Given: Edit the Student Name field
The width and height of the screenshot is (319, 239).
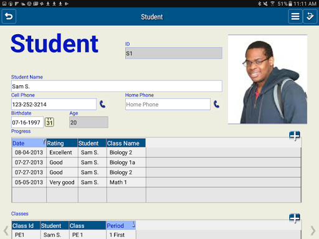Looking at the screenshot, I should [x=117, y=86].
